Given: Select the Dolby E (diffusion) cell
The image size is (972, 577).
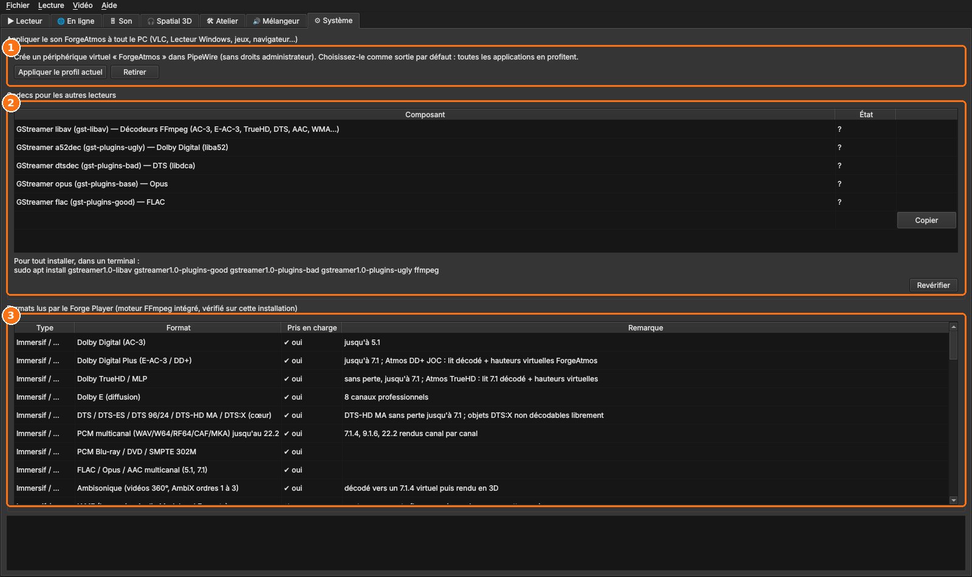Looking at the screenshot, I should pyautogui.click(x=178, y=397).
